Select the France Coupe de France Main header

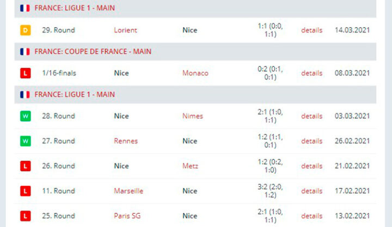pyautogui.click(x=93, y=52)
